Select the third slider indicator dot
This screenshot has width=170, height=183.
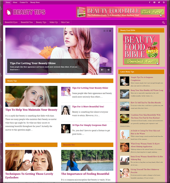pos(110,31)
